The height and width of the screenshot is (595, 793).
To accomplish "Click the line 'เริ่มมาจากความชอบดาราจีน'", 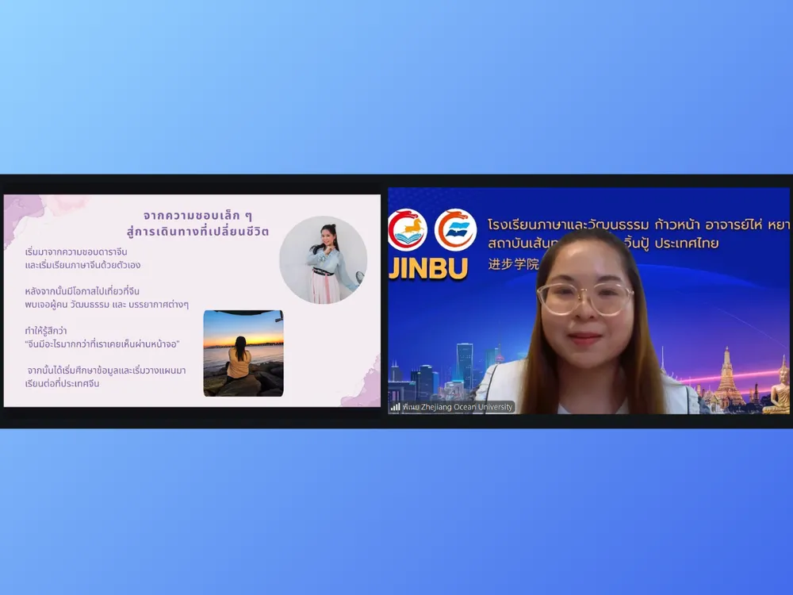I will click(x=76, y=252).
